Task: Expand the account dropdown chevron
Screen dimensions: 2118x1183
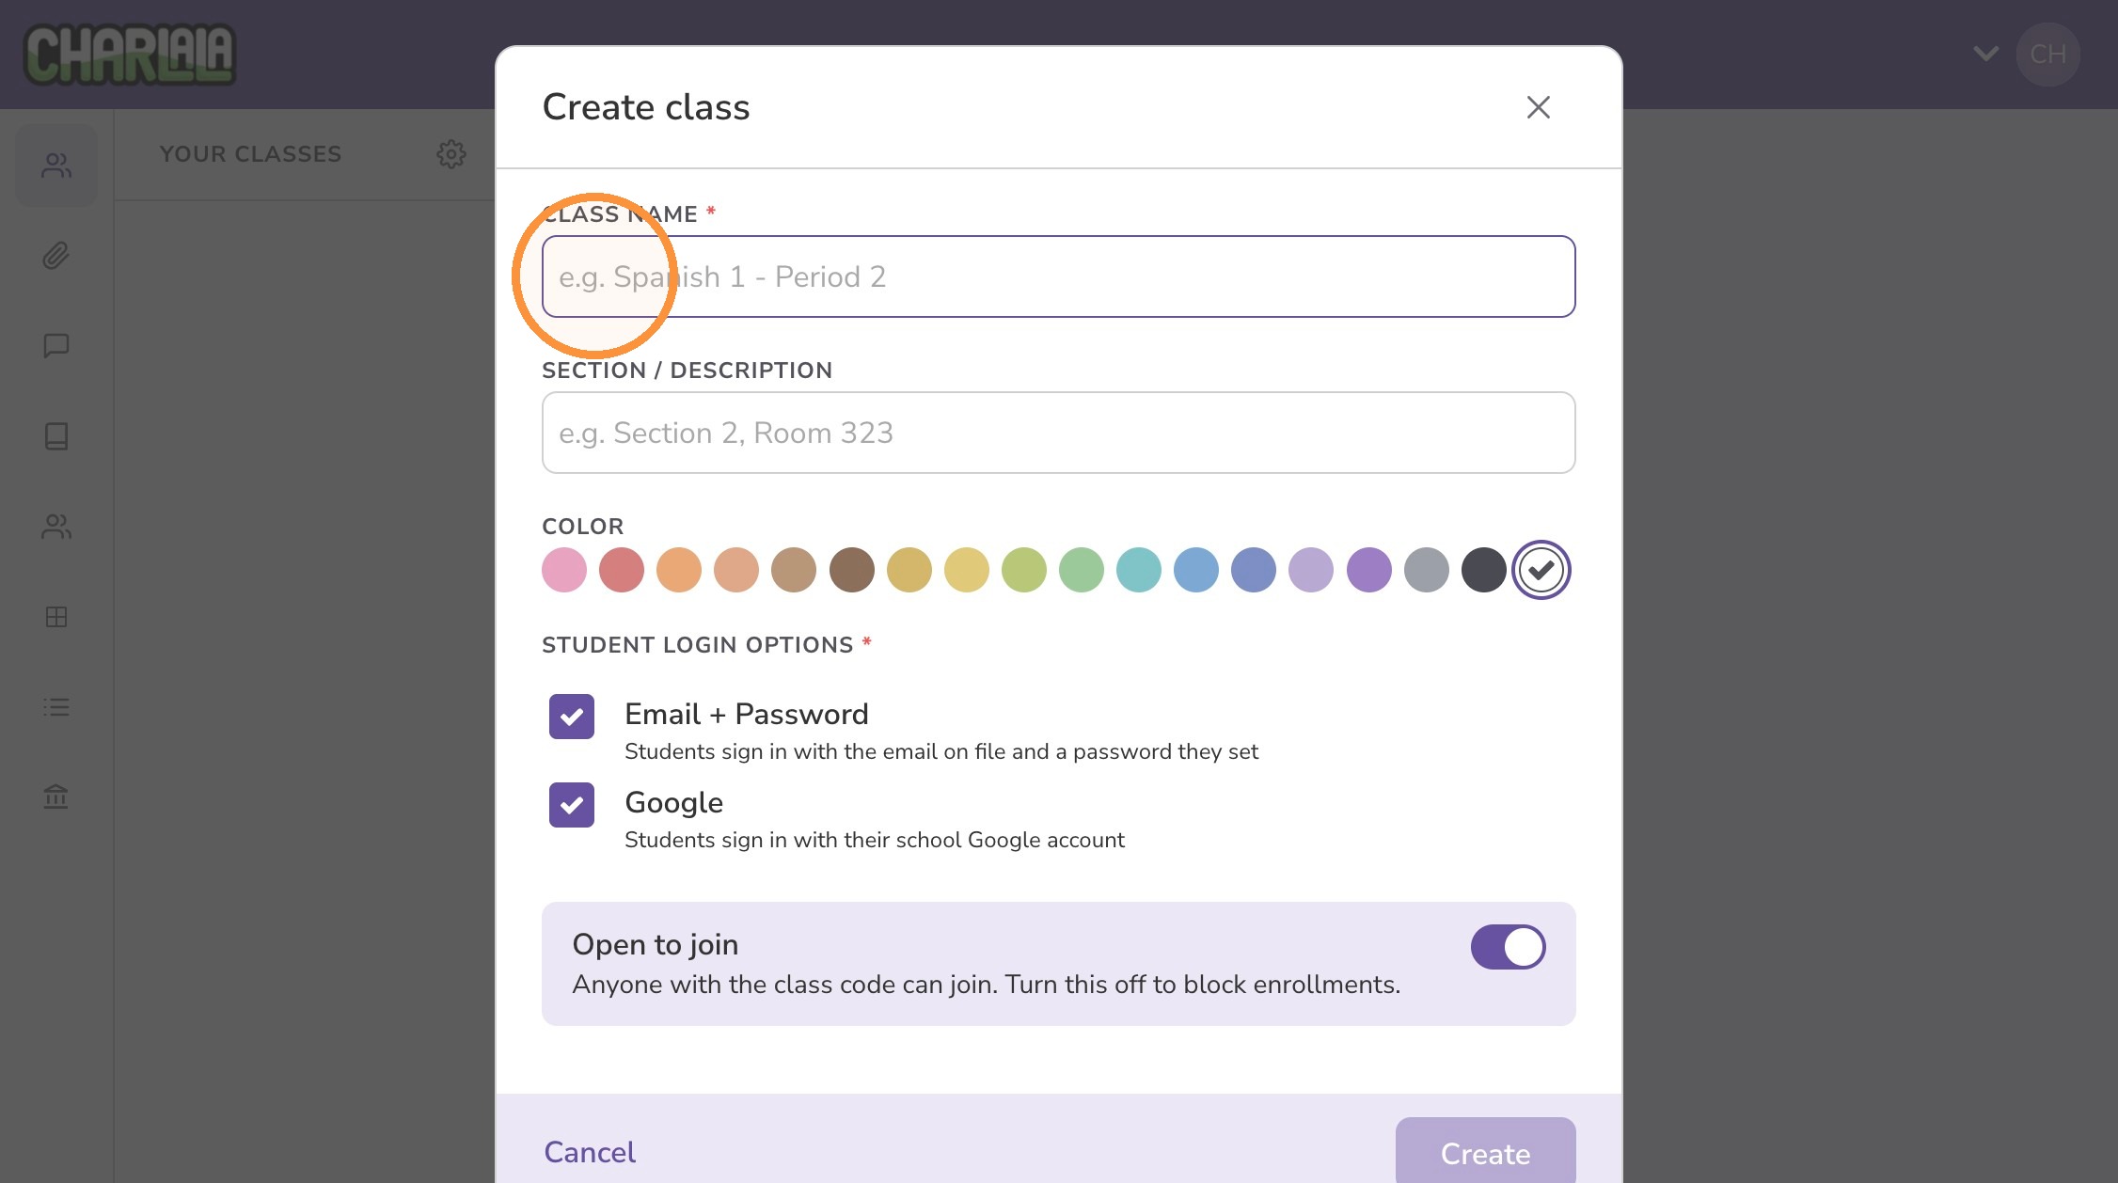Action: pyautogui.click(x=1986, y=54)
